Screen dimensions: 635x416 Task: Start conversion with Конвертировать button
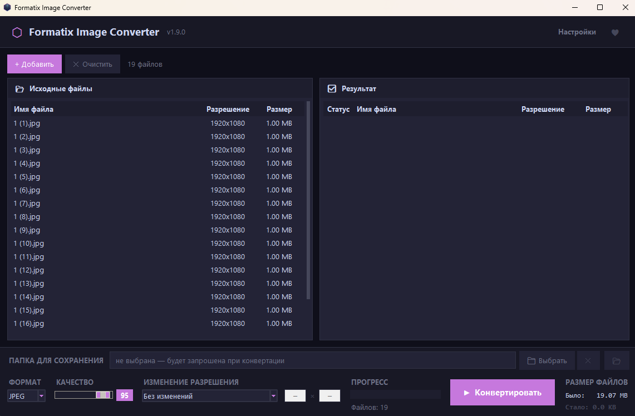click(x=502, y=392)
